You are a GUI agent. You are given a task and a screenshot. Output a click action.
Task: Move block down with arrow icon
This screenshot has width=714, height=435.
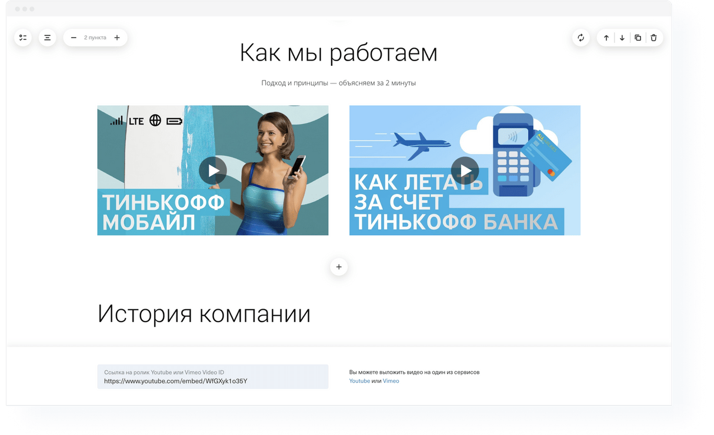click(622, 38)
